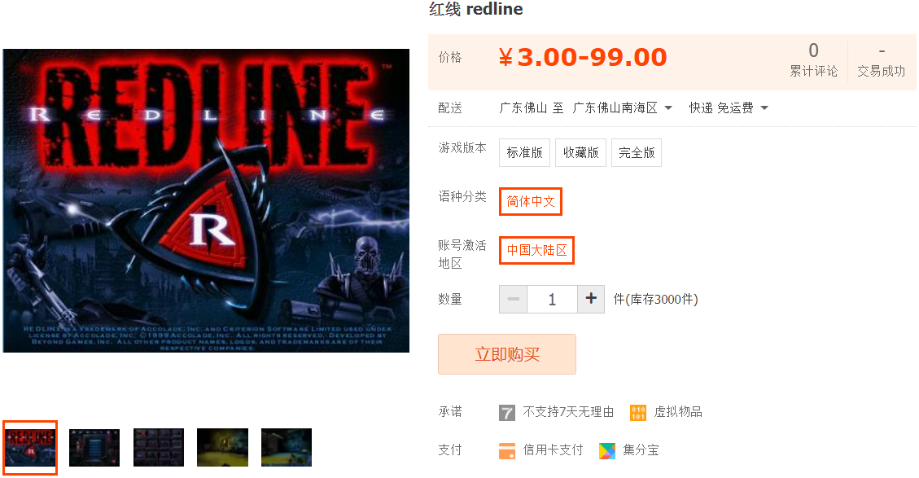Screen dimensions: 919x478
Task: Expand the 广东佛山南海区 delivery destination dropdown
Action: 622,108
